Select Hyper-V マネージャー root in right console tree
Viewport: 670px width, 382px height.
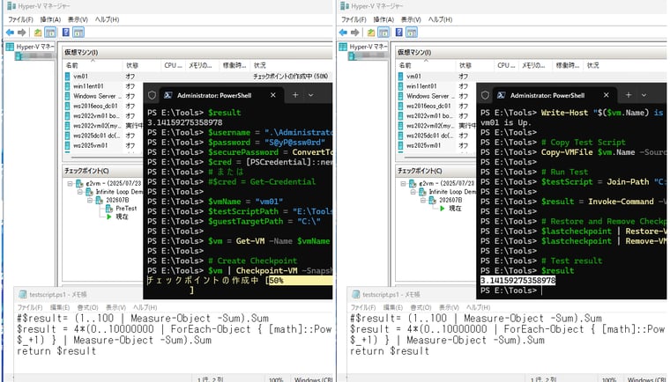pos(363,47)
